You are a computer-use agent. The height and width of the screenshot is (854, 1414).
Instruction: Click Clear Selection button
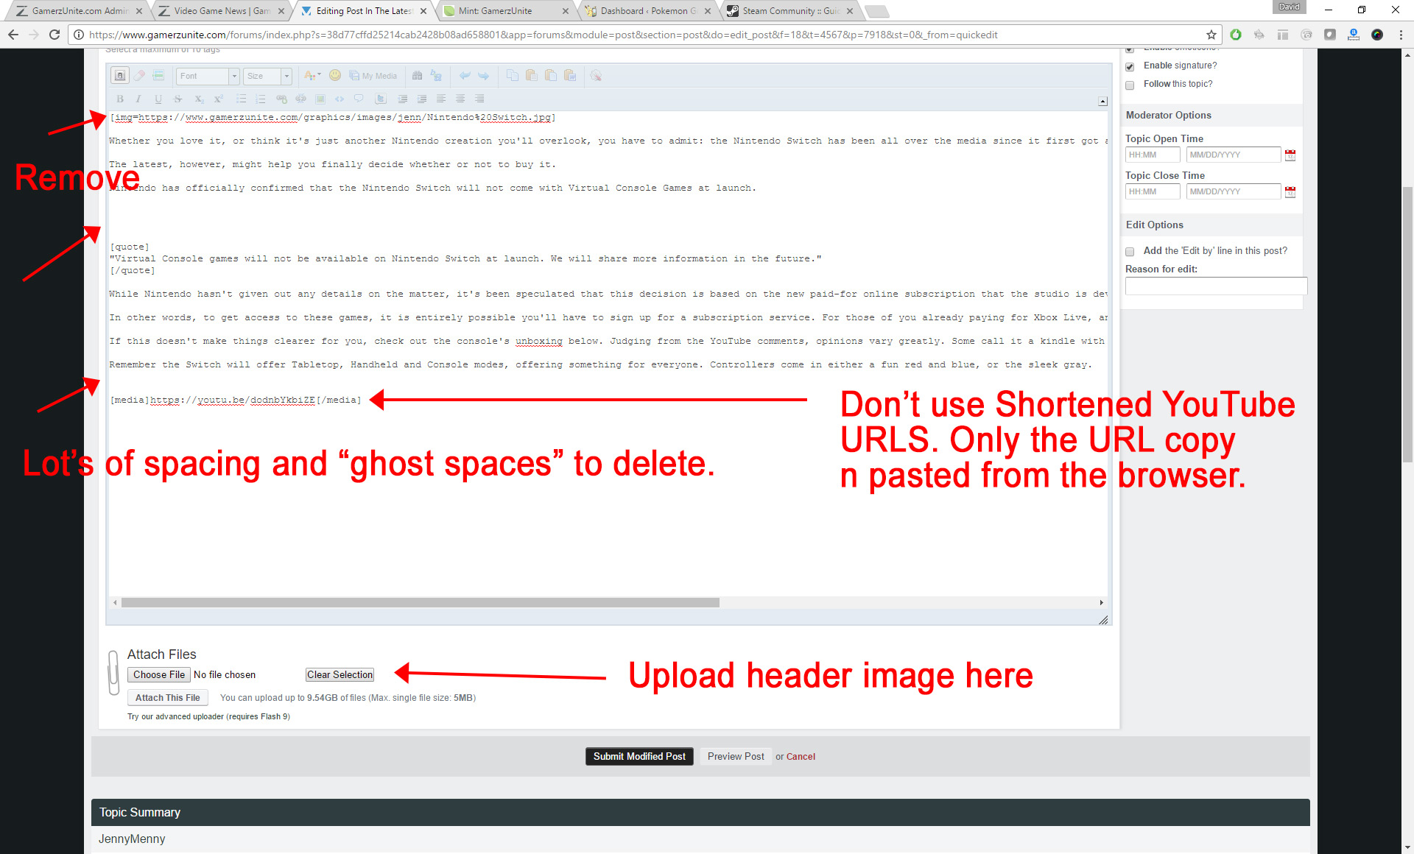click(340, 675)
